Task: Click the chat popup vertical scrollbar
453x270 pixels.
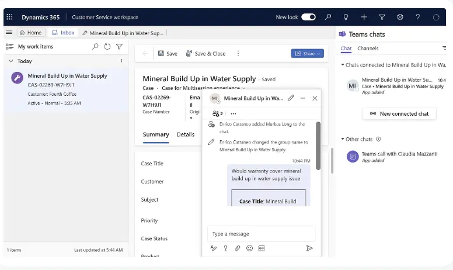Action: point(318,146)
